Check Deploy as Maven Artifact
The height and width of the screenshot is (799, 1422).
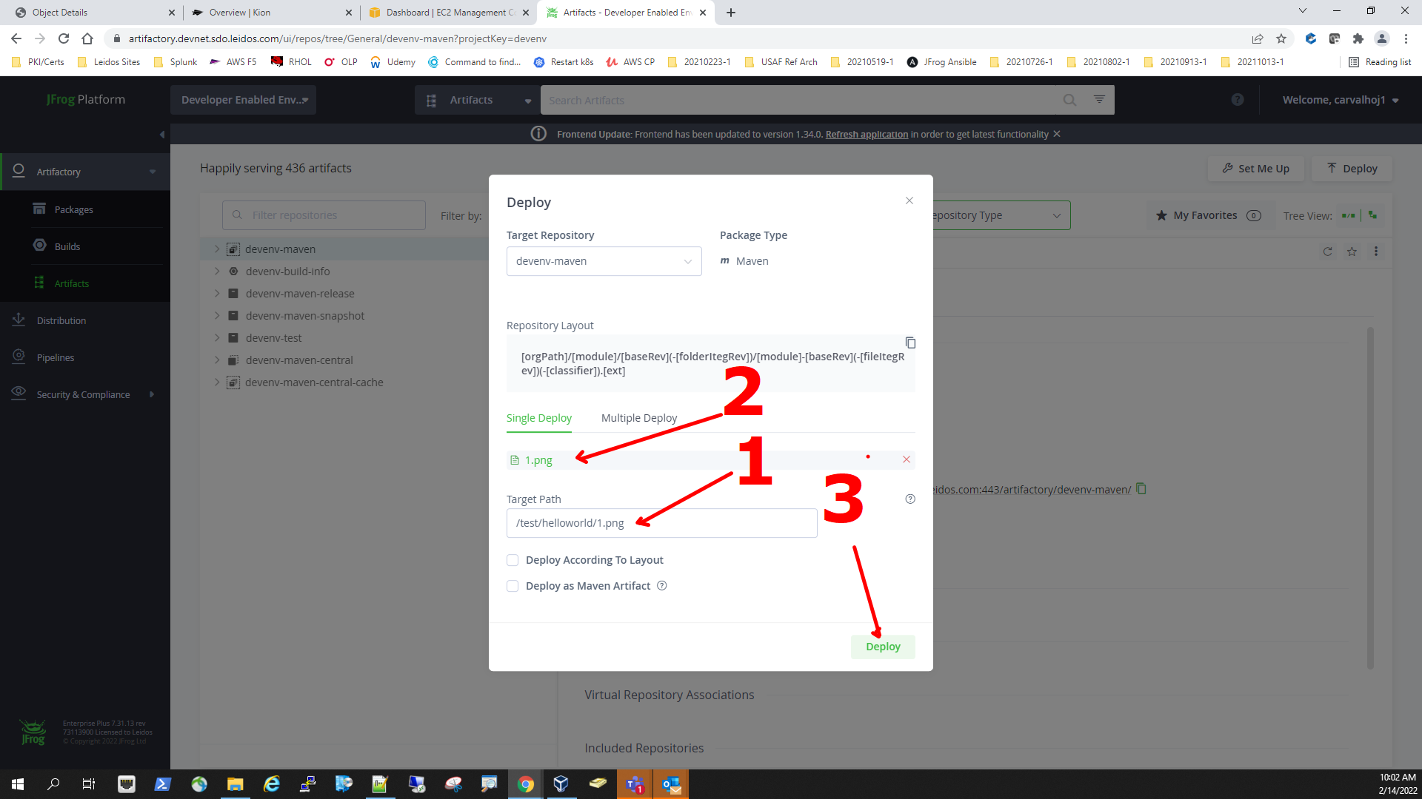coord(513,586)
